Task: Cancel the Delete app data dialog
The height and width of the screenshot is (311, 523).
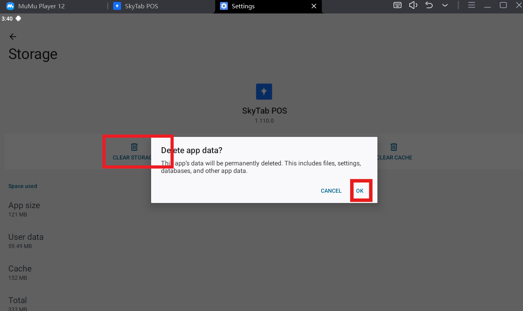Action: 331,191
